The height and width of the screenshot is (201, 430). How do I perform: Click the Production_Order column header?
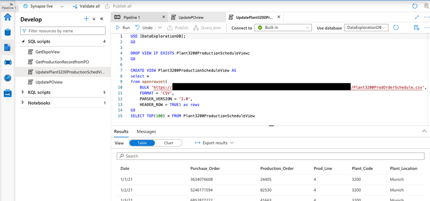pos(277,168)
